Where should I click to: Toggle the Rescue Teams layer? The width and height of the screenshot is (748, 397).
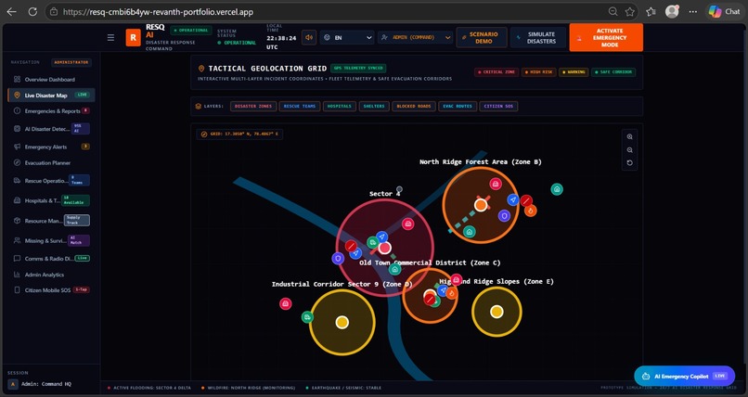point(300,107)
